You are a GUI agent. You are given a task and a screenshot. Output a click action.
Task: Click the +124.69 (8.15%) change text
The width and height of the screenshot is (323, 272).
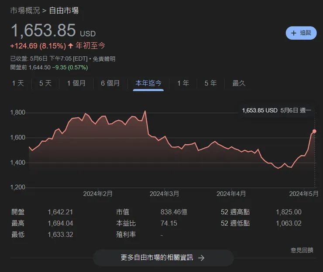coord(38,46)
